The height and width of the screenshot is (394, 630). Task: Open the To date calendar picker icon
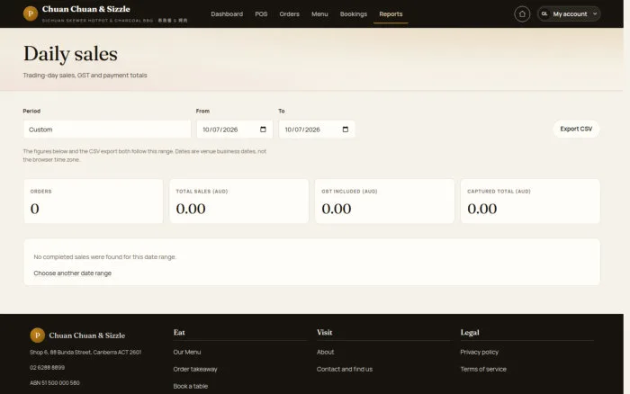(x=346, y=130)
